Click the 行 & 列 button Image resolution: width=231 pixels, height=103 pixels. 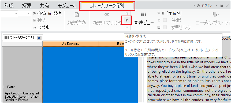[174, 13]
